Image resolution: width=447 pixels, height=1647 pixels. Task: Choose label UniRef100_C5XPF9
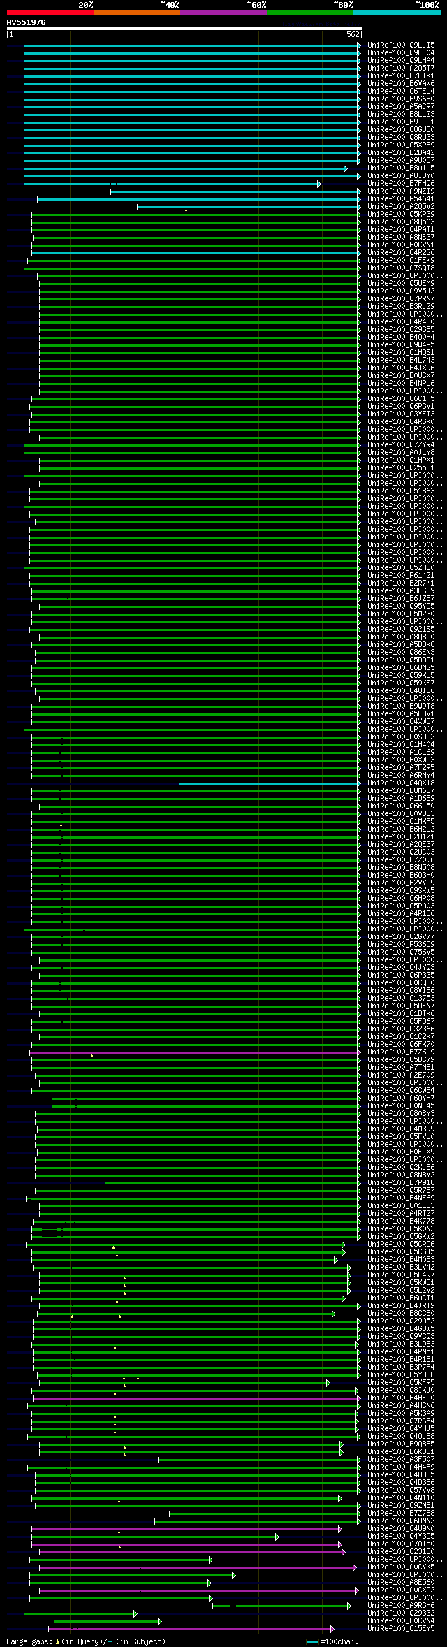[x=401, y=145]
